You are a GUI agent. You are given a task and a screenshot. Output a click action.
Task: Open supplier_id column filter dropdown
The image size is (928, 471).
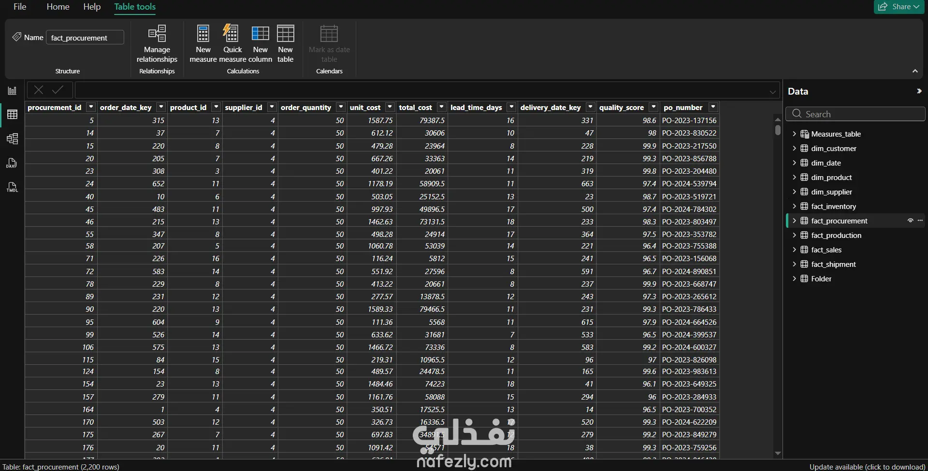pos(272,107)
